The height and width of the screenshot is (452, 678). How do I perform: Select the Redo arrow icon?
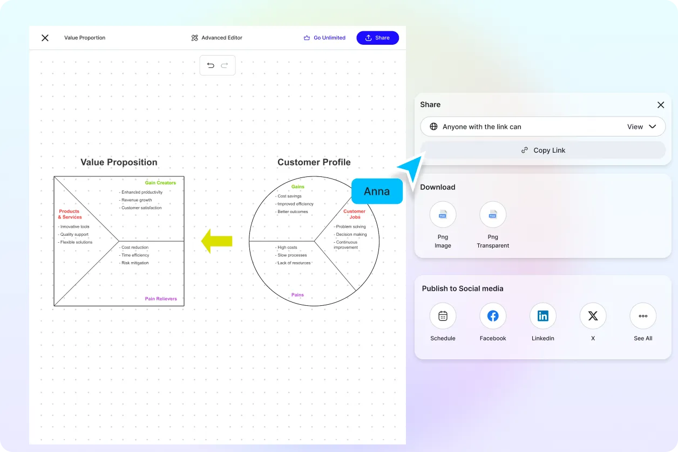point(225,65)
